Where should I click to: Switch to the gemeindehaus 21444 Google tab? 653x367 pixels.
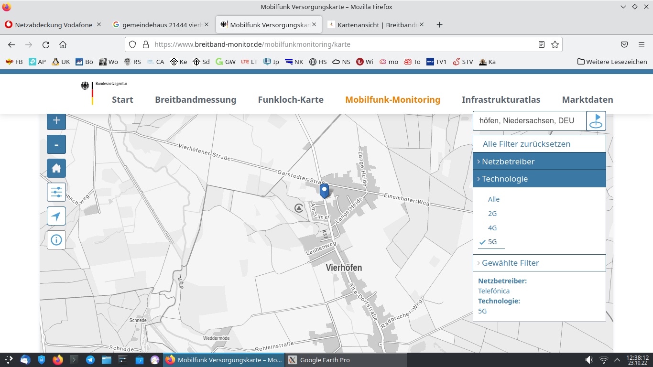pos(161,25)
